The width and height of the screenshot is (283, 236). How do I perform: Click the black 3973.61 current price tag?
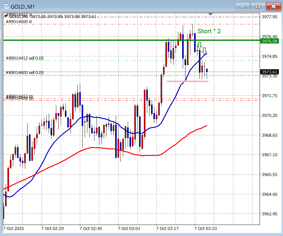(270, 72)
